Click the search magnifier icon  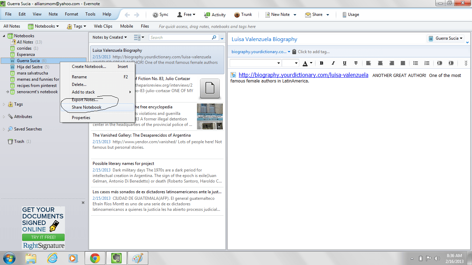(x=214, y=38)
